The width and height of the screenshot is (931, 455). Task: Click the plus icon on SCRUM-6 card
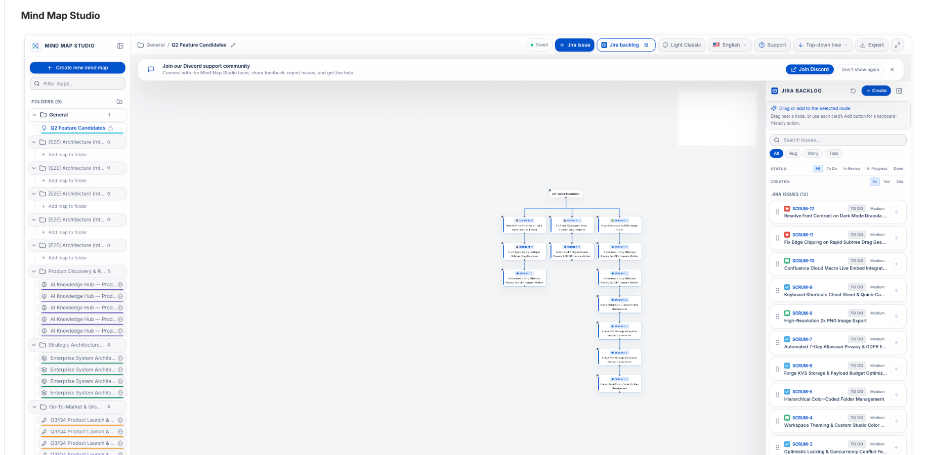[x=896, y=369]
